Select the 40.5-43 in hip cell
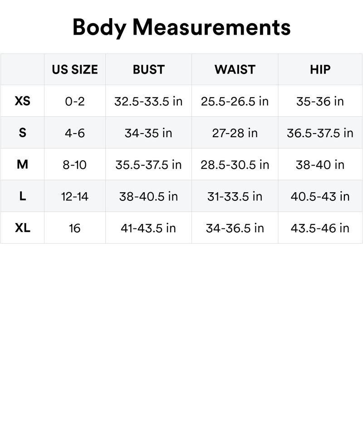The height and width of the screenshot is (443, 363). point(320,196)
